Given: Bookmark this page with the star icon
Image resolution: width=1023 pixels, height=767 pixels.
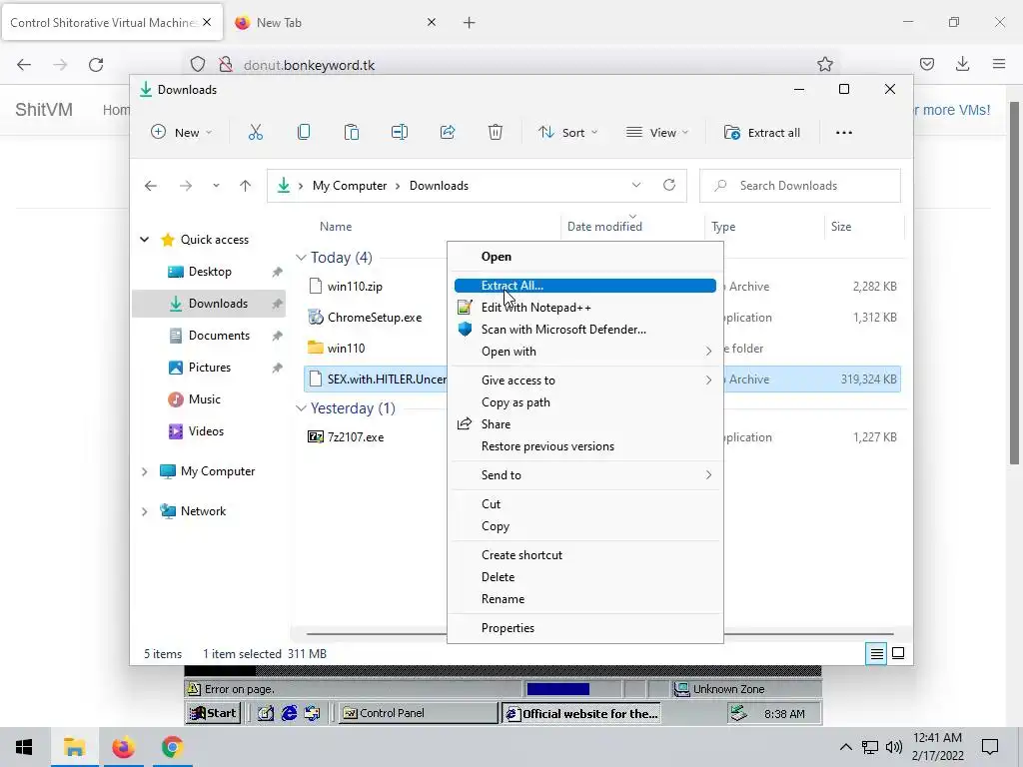Looking at the screenshot, I should point(824,64).
